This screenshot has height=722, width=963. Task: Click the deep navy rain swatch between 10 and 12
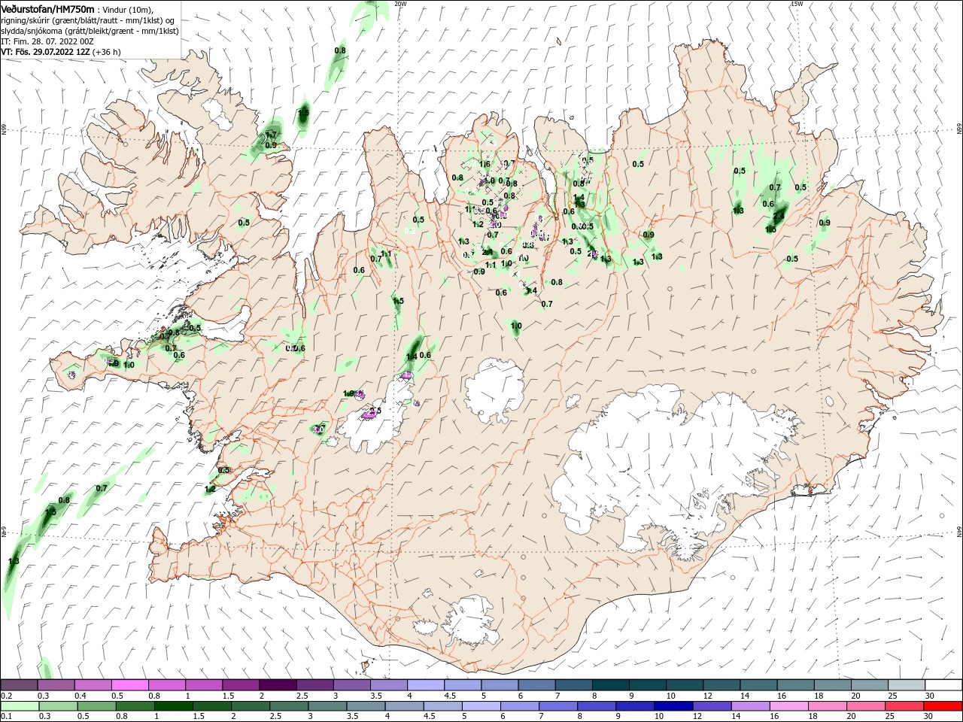(x=673, y=706)
